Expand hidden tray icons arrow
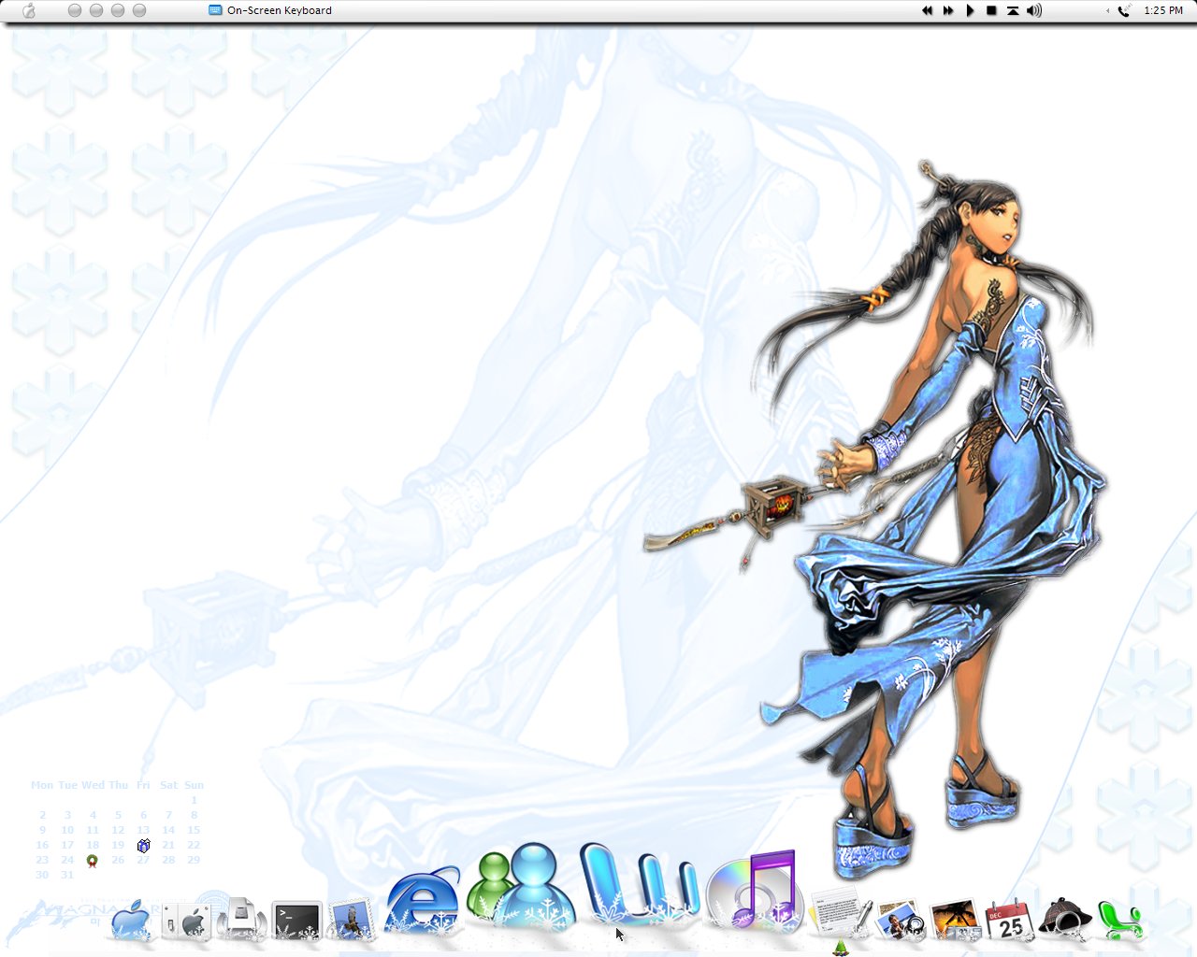 (x=1108, y=11)
